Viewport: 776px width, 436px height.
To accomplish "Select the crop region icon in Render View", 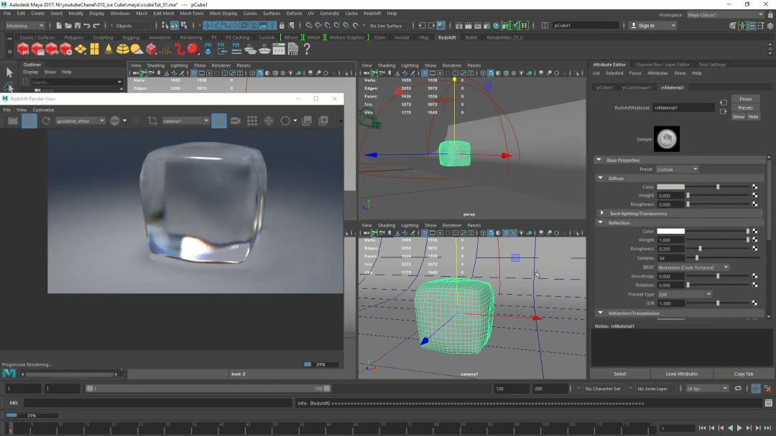I will pos(152,121).
